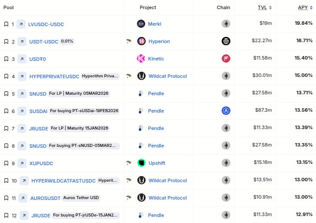Click 'For LP | Maturity 15JAN2026' tag

(80, 128)
